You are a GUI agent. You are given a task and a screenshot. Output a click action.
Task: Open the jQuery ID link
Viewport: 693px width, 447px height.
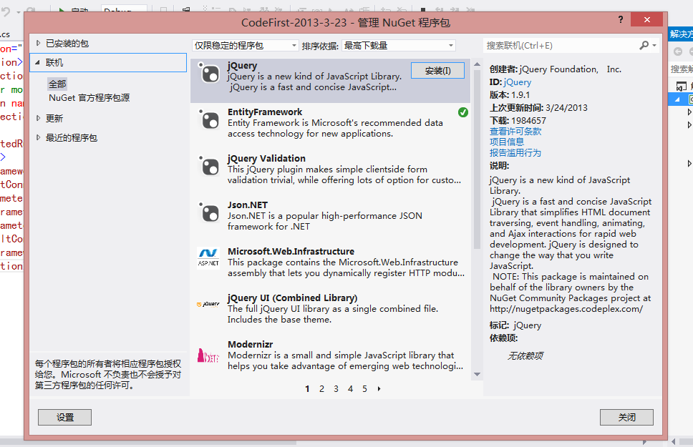518,82
